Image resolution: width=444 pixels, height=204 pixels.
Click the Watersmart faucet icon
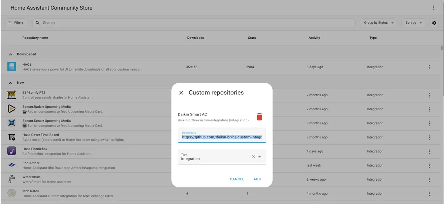[12, 179]
